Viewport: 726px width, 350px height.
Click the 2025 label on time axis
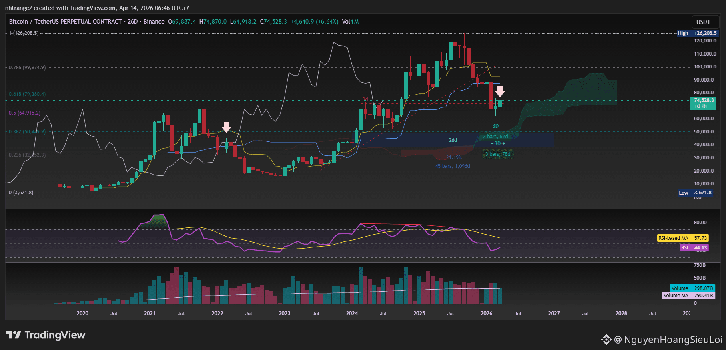[x=419, y=313]
